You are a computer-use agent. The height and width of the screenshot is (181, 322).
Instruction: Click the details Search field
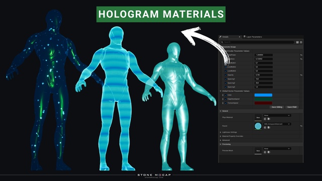pyautogui.click(x=257, y=42)
